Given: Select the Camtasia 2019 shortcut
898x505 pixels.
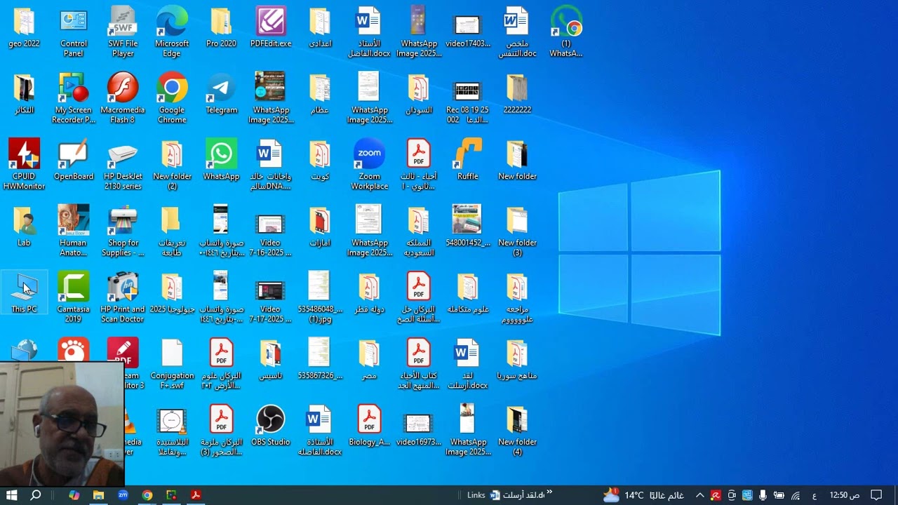Looking at the screenshot, I should (73, 298).
